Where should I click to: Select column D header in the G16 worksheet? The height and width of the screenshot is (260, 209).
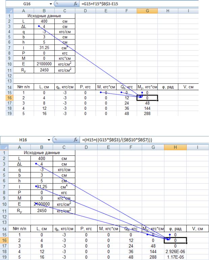coord(85,11)
